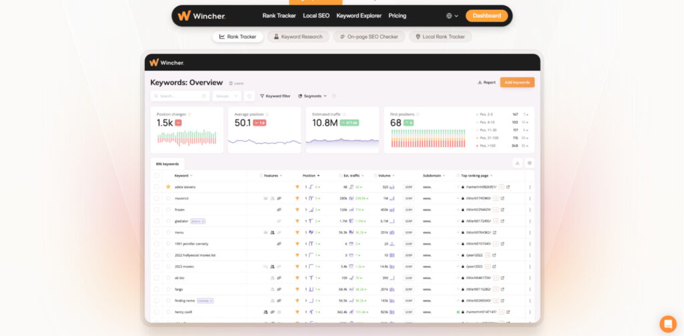This screenshot has height=336, width=684.
Task: Sort by the Position column header
Action: point(311,176)
